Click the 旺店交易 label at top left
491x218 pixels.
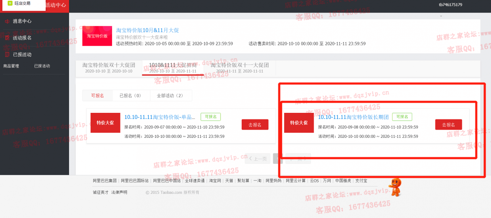(23, 3)
